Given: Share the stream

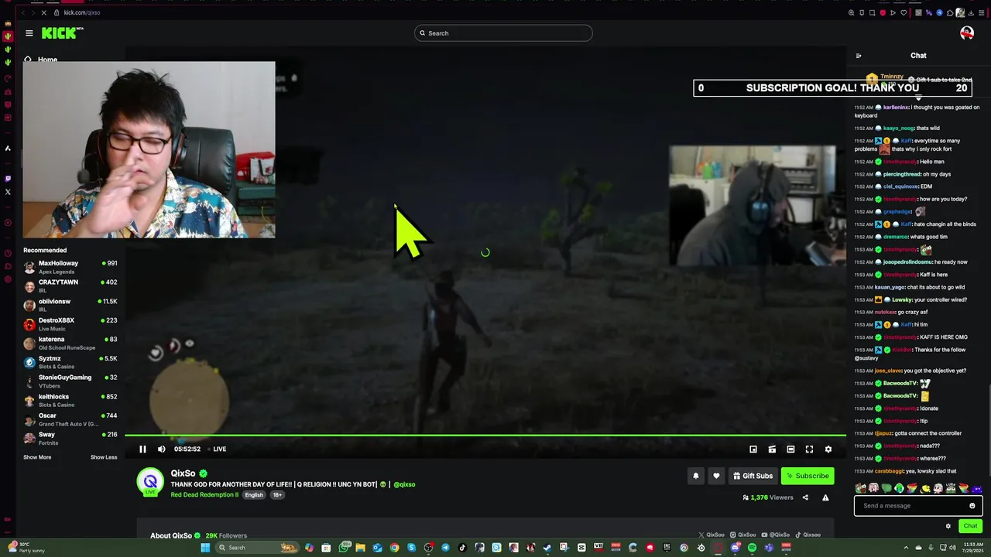Looking at the screenshot, I should [x=805, y=497].
